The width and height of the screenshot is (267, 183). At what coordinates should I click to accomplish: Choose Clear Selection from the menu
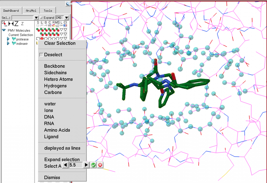[x=60, y=43]
